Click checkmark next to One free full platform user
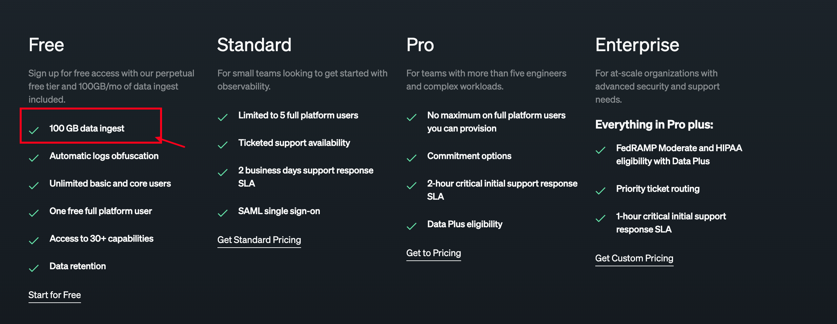The width and height of the screenshot is (837, 324). pyautogui.click(x=34, y=213)
